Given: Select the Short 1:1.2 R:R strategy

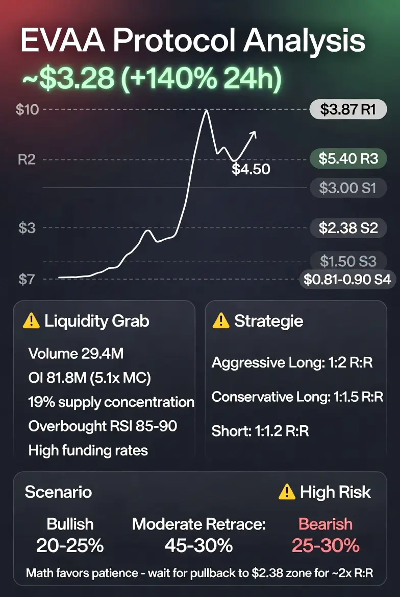Looking at the screenshot, I should [260, 431].
